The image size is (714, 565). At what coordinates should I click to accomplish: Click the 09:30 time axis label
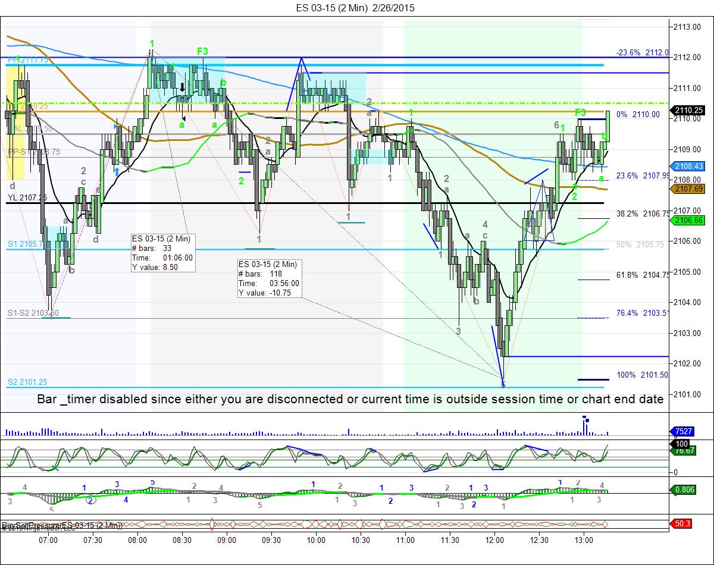[271, 539]
